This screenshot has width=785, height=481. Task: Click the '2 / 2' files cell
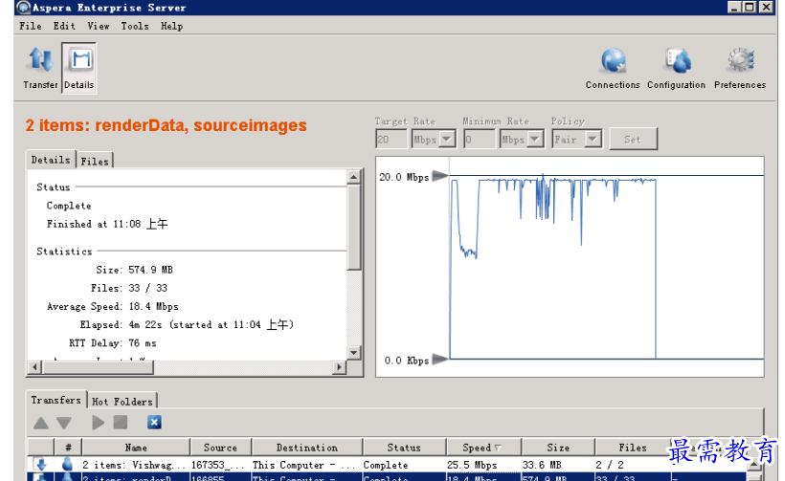(x=609, y=465)
